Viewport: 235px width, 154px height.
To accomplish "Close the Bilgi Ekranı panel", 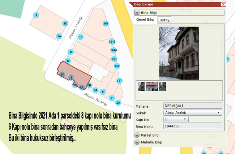I will (223, 5).
